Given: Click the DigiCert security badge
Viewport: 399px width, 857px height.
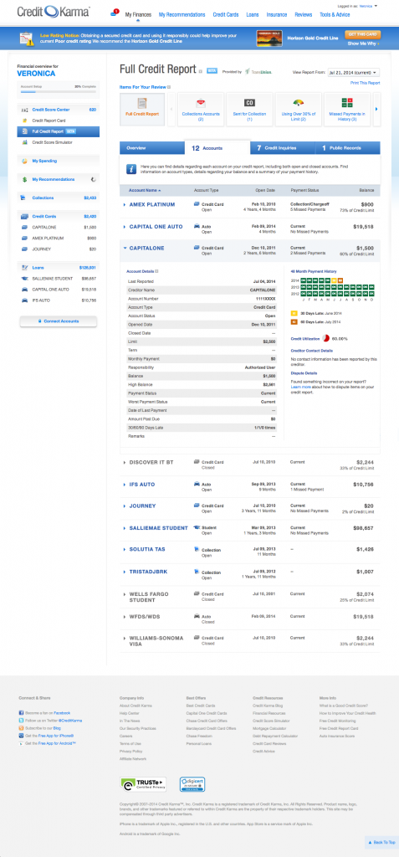Looking at the screenshot, I should (x=192, y=784).
